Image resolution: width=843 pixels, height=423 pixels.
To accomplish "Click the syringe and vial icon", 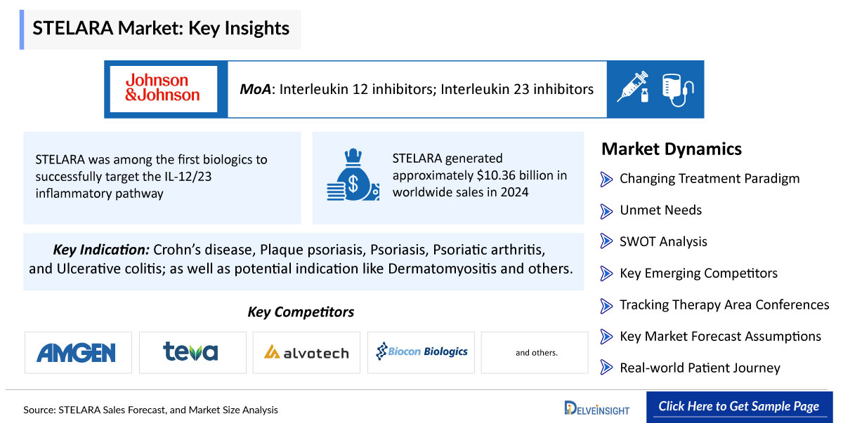I will pos(632,89).
